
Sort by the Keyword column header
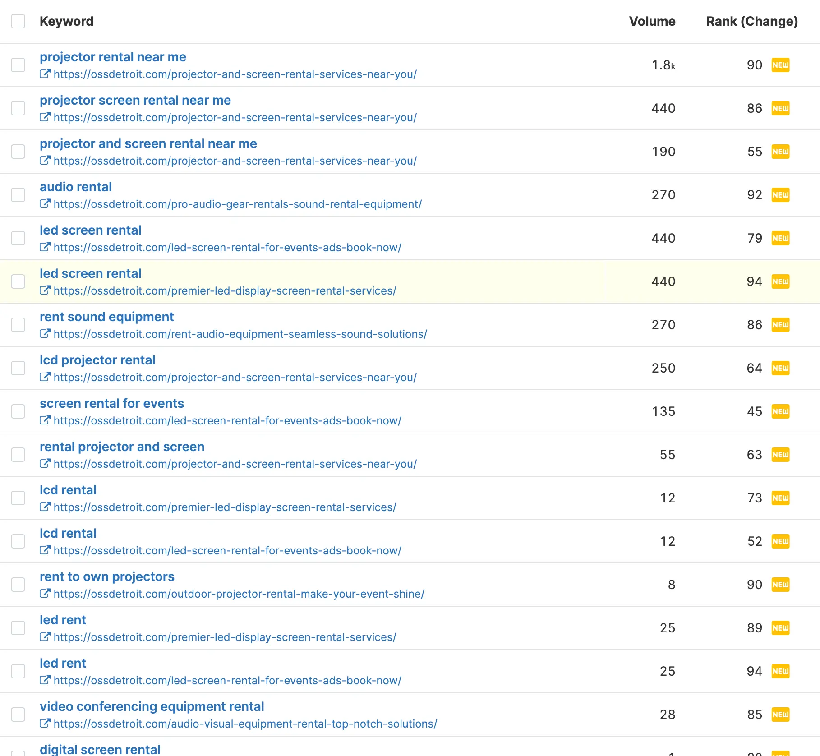[67, 21]
